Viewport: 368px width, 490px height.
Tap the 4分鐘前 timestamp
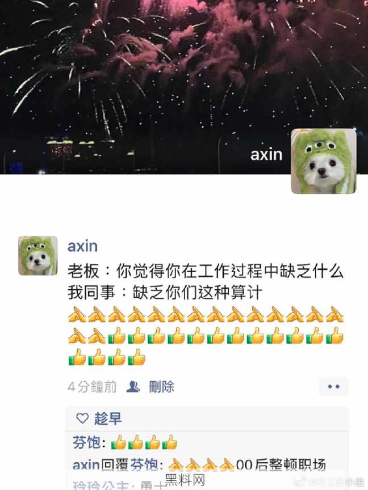click(92, 387)
